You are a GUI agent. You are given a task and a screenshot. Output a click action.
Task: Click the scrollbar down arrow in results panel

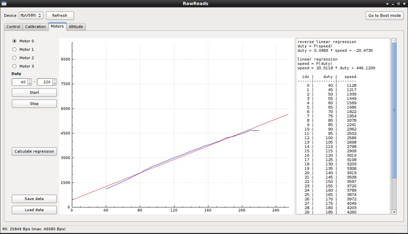point(394,212)
